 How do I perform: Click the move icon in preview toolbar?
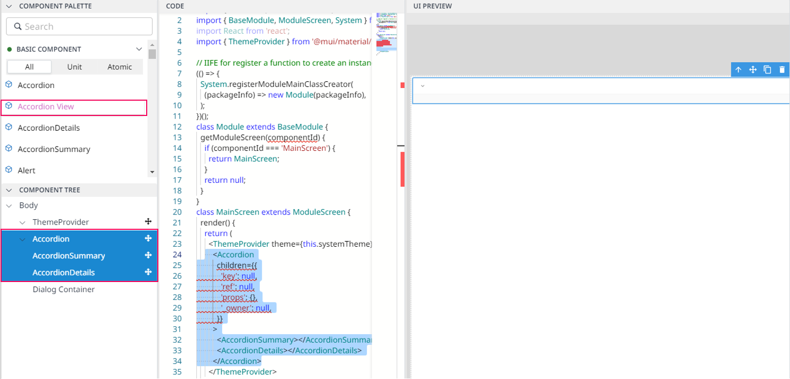point(753,70)
